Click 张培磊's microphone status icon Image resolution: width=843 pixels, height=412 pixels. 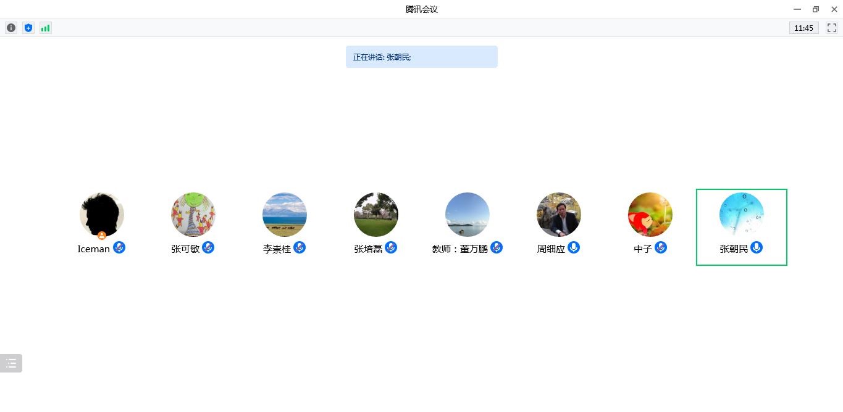391,248
